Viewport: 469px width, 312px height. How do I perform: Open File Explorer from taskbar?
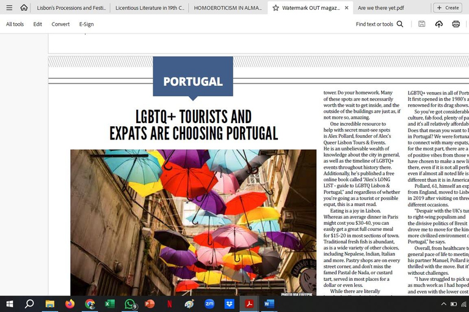click(49, 304)
